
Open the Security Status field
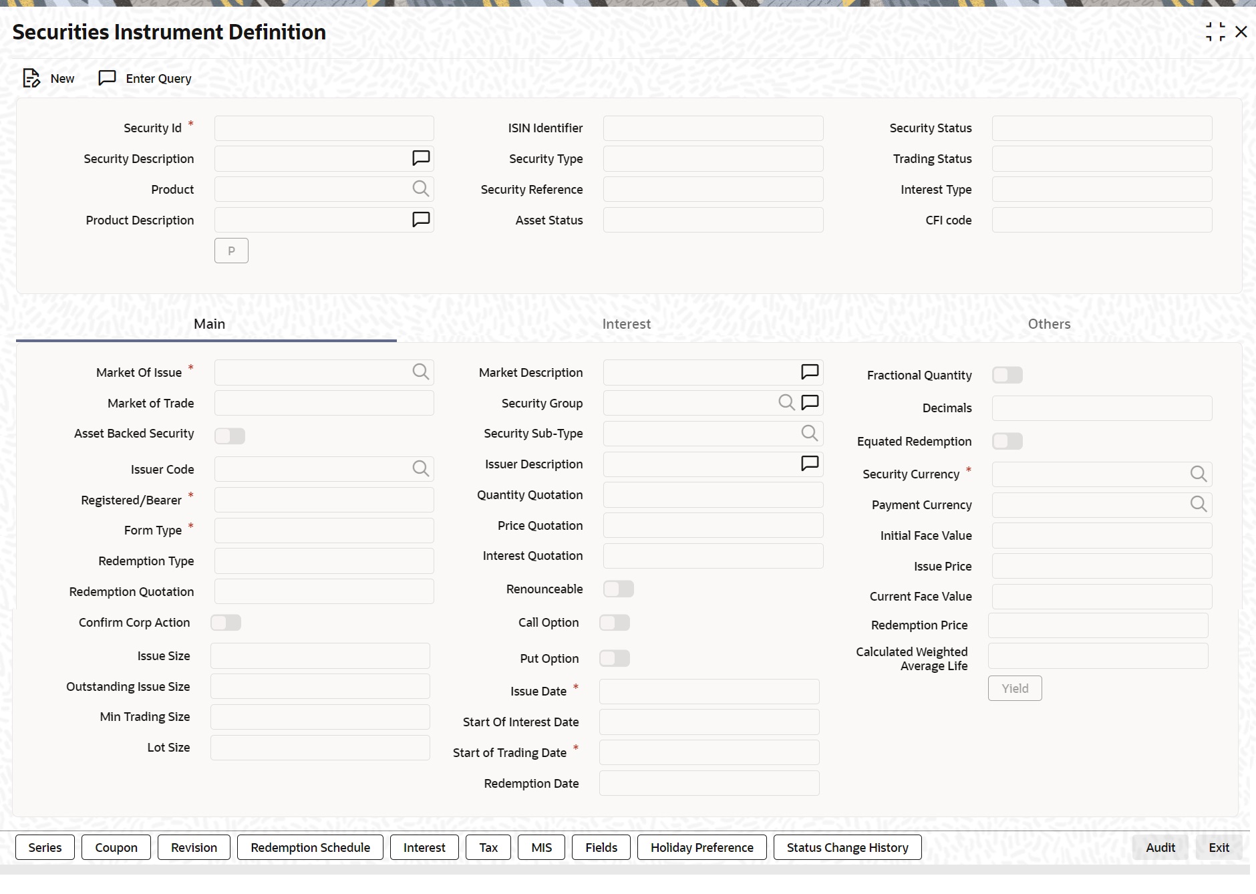tap(1102, 128)
